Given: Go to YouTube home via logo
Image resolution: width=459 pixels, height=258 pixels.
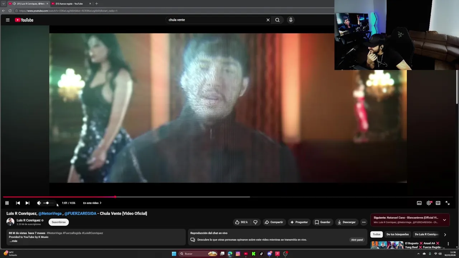Looking at the screenshot, I should (x=24, y=20).
